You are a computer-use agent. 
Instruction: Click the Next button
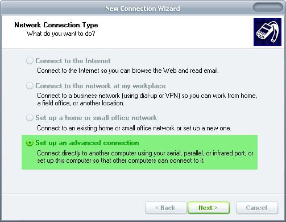(x=209, y=208)
